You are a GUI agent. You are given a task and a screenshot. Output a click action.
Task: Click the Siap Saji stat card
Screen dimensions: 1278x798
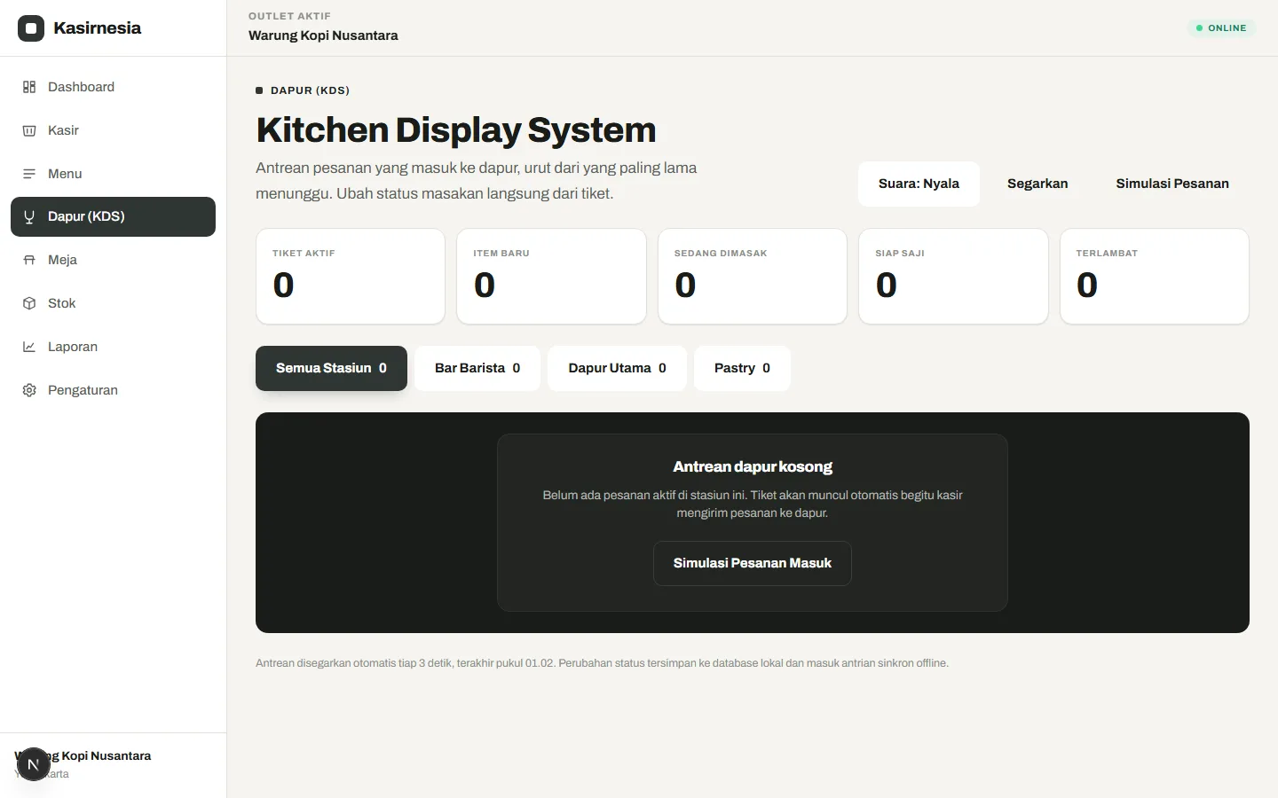tap(953, 277)
